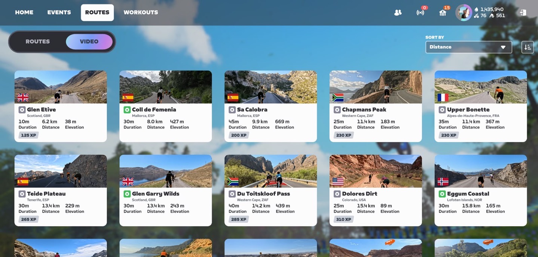This screenshot has height=257, width=538.
Task: Click the Colorado, USA location text
Action: tap(354, 200)
